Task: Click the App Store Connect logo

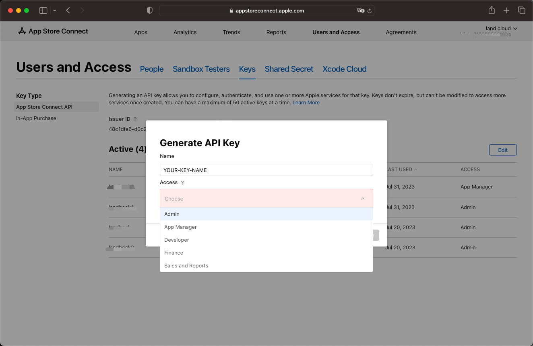Action: (x=53, y=31)
